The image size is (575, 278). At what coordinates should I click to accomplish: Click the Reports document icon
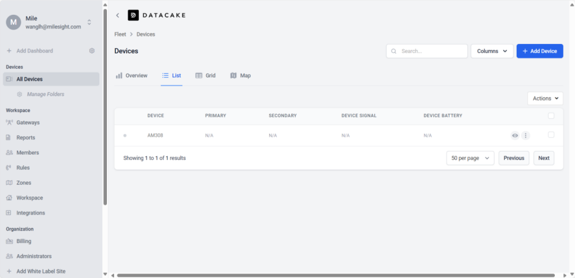pos(9,138)
